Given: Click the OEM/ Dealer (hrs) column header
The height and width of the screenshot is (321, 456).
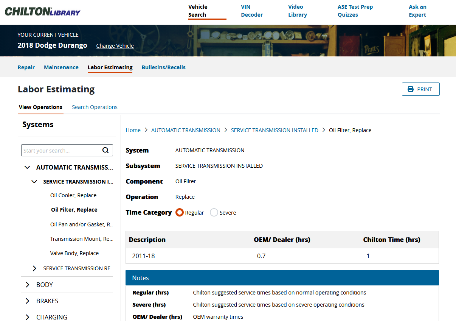Looking at the screenshot, I should 282,240.
